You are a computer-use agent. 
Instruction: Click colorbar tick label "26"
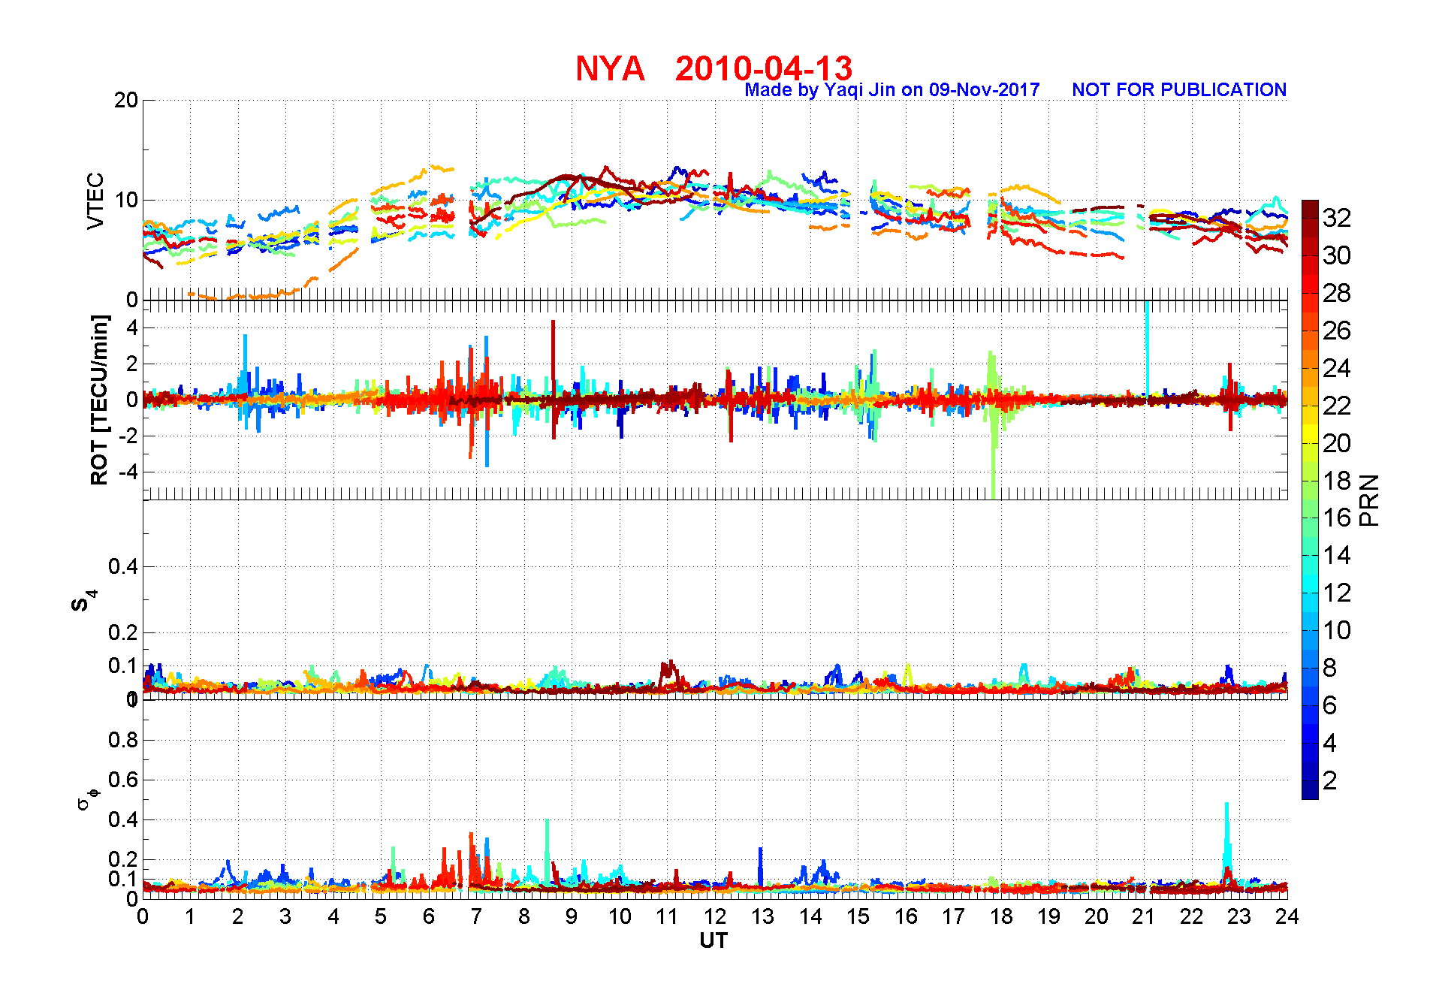click(x=1337, y=330)
